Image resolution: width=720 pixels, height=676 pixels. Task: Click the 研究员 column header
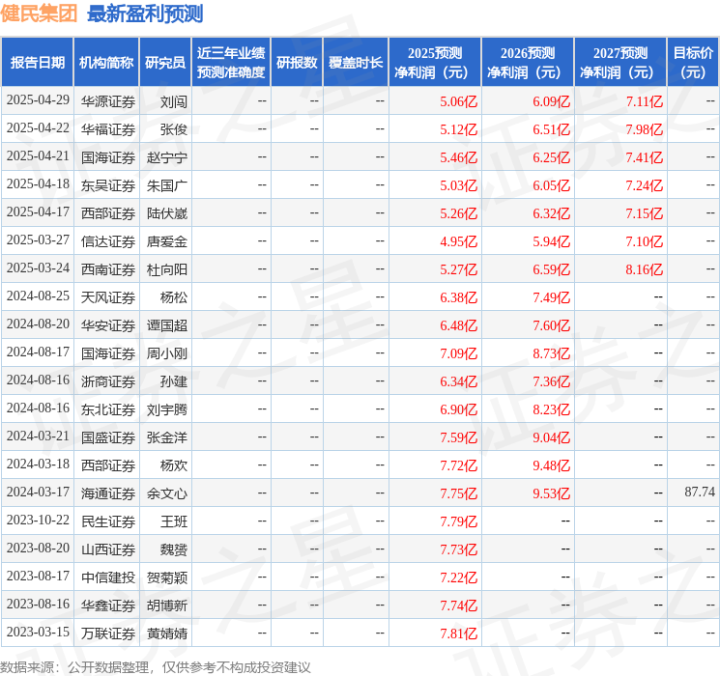click(164, 63)
